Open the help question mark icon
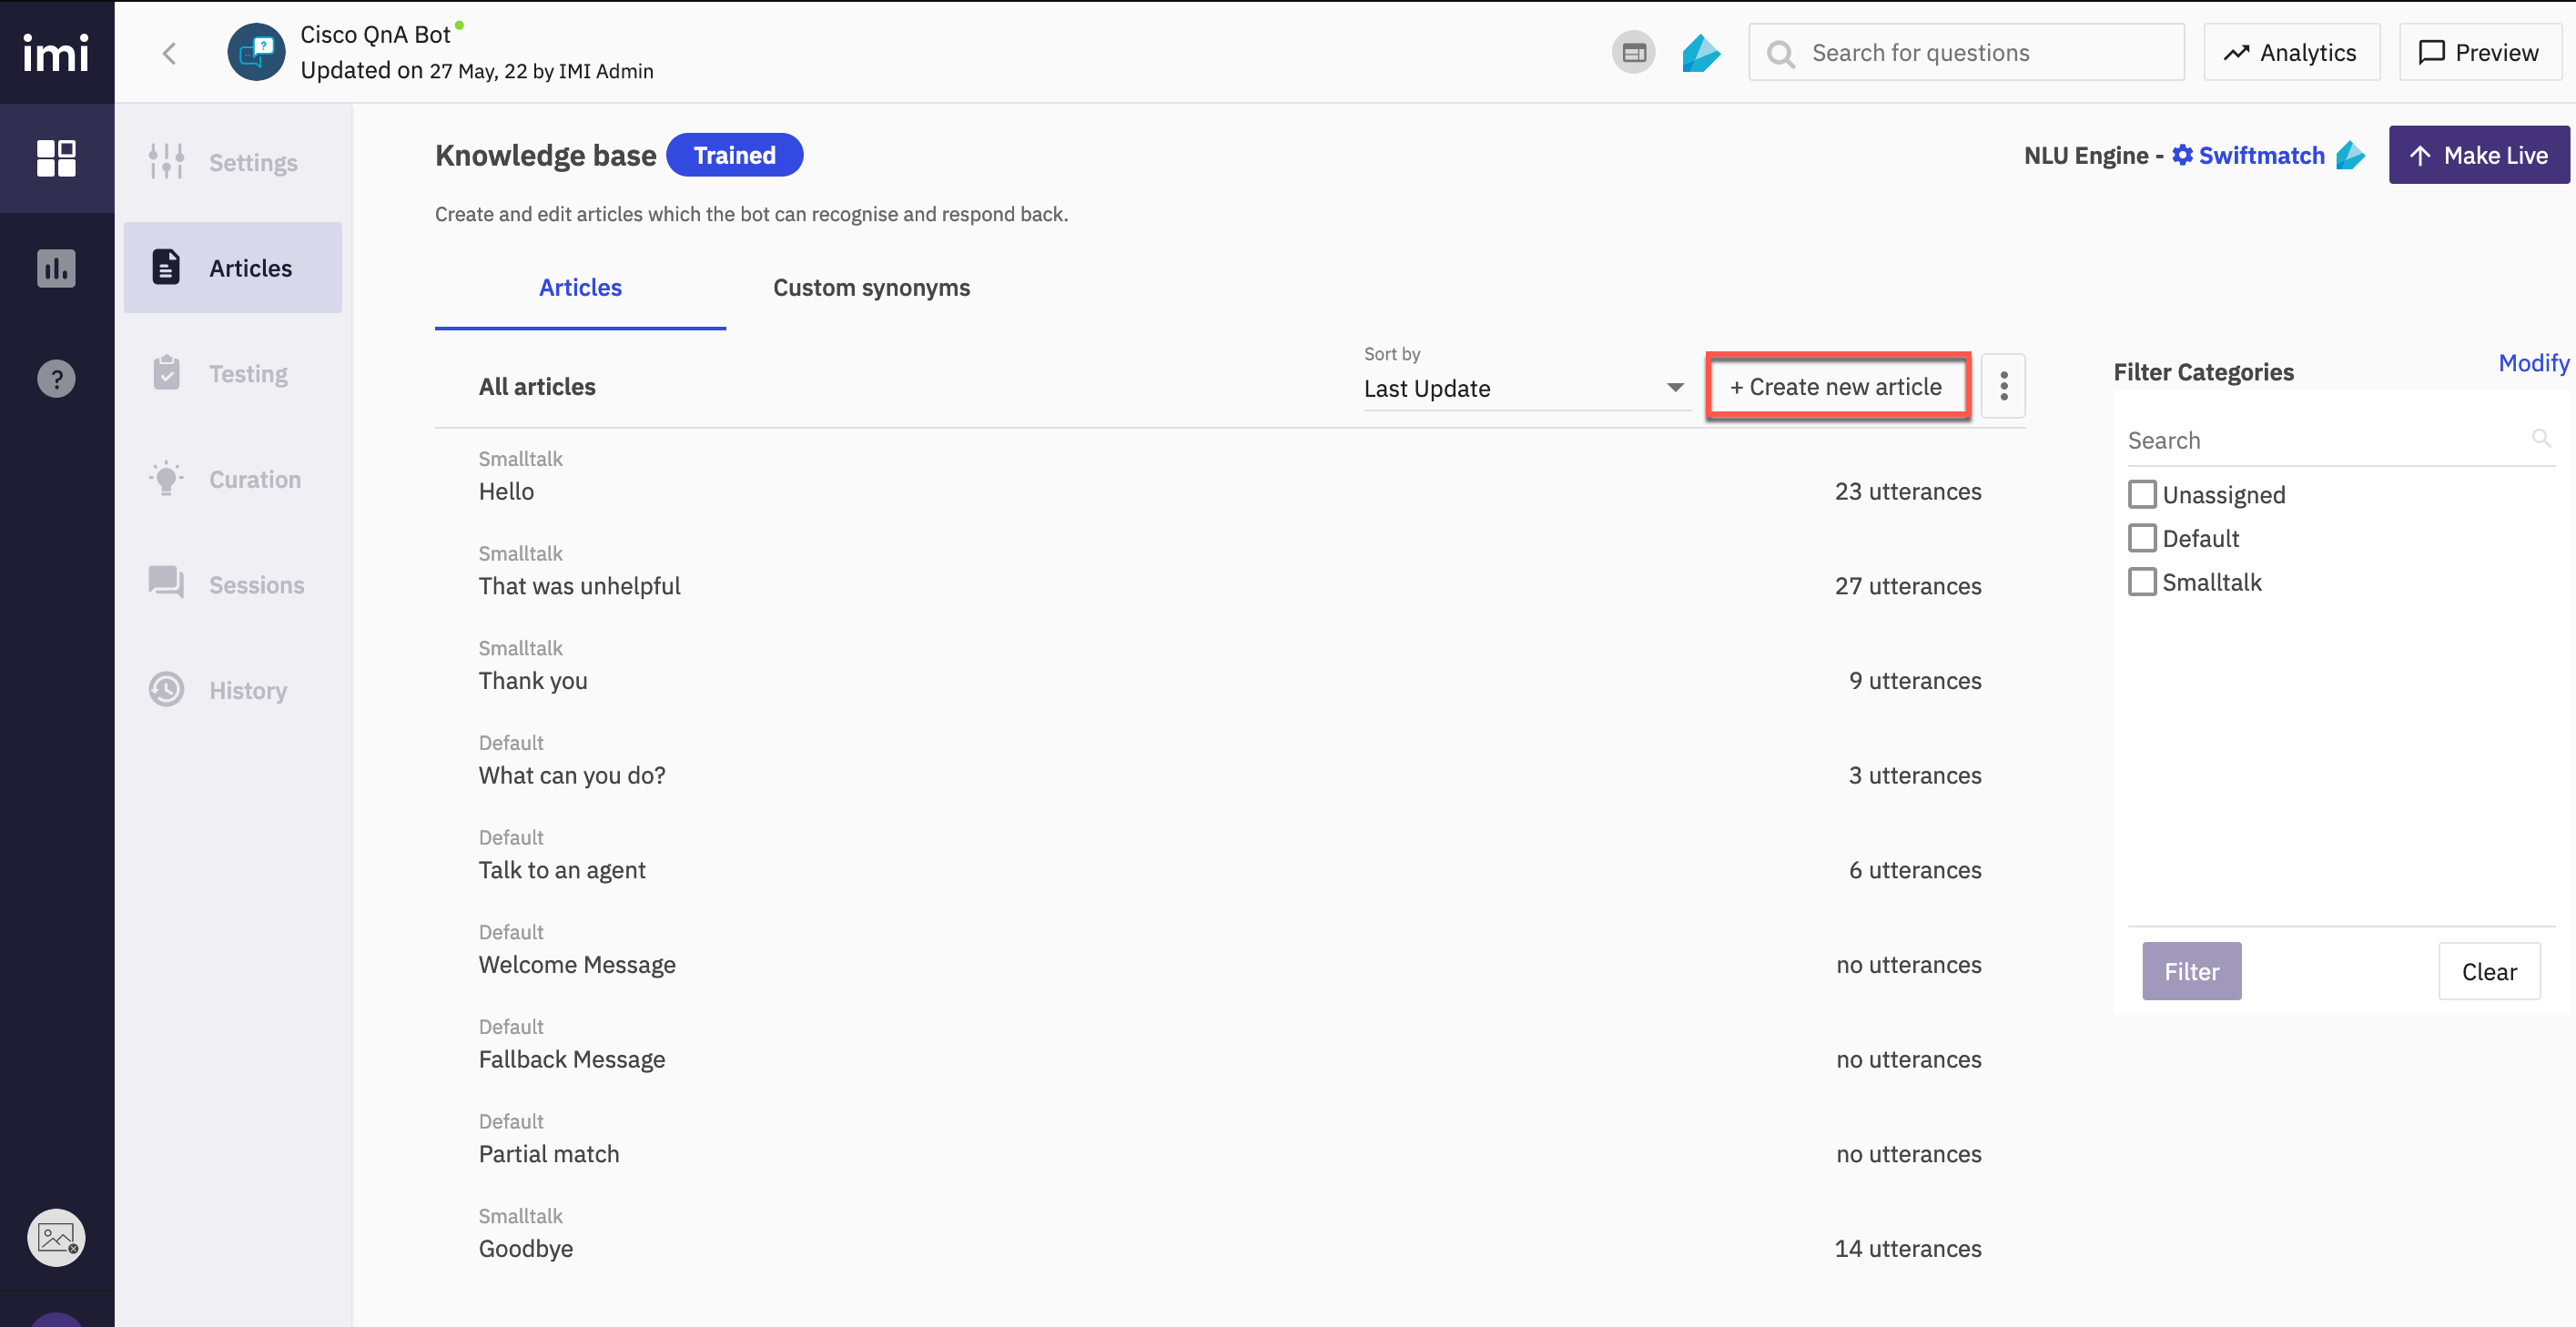 tap(56, 379)
